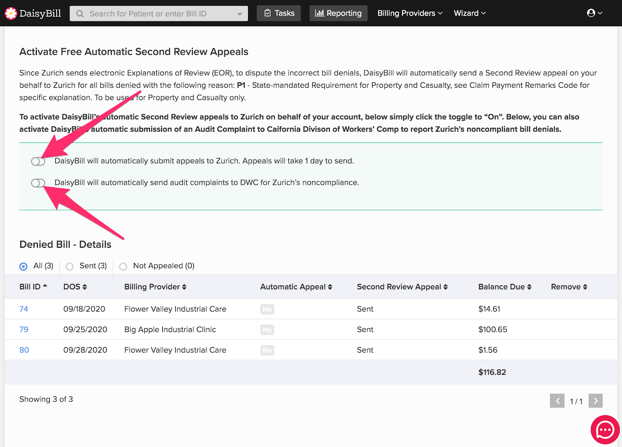622x447 pixels.
Task: Click the DaisyBill flower logo
Action: point(11,13)
